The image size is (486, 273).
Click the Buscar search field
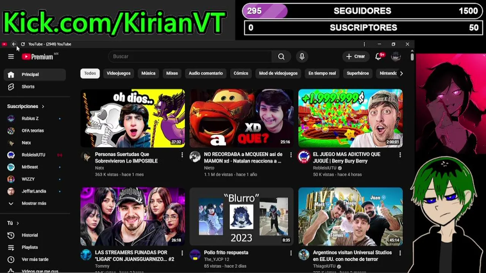[190, 56]
